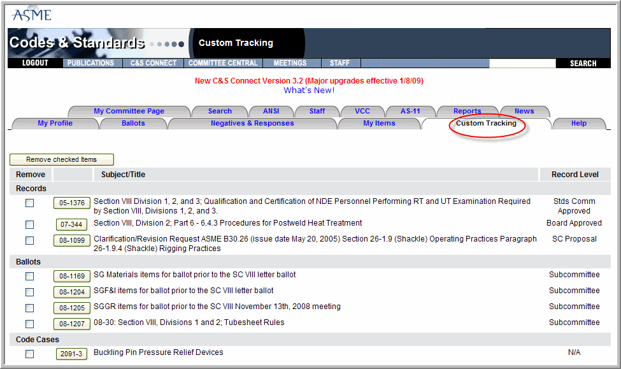
Task: Open Negatives & Responses tab
Action: (x=252, y=123)
